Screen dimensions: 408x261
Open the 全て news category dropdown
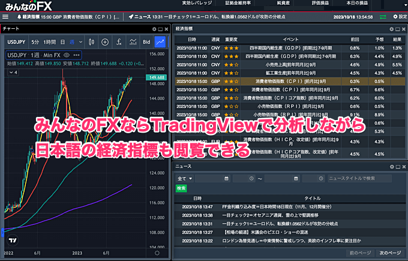[x=184, y=179]
